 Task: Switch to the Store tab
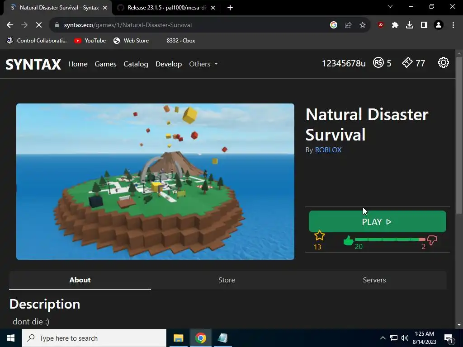227,280
